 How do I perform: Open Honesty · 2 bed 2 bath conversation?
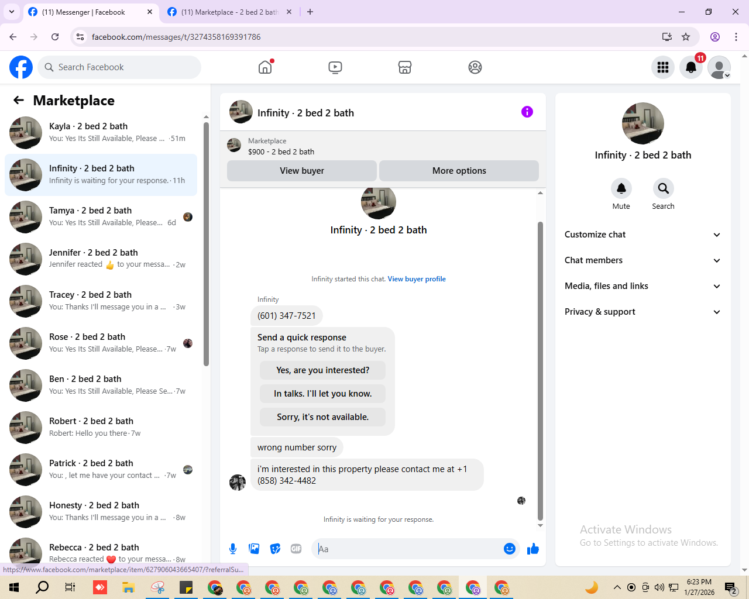pyautogui.click(x=101, y=512)
